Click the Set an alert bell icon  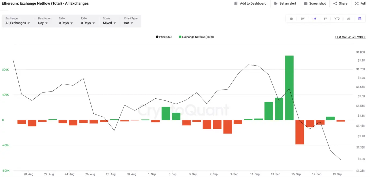(x=276, y=3)
